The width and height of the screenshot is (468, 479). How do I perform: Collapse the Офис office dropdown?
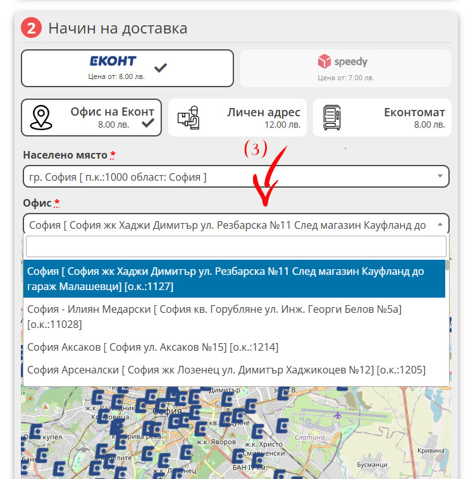(x=236, y=224)
